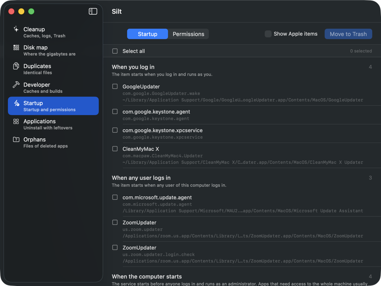Click the CleanMyMac X item name

point(141,149)
